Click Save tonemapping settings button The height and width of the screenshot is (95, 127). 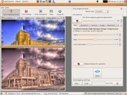[77, 83]
